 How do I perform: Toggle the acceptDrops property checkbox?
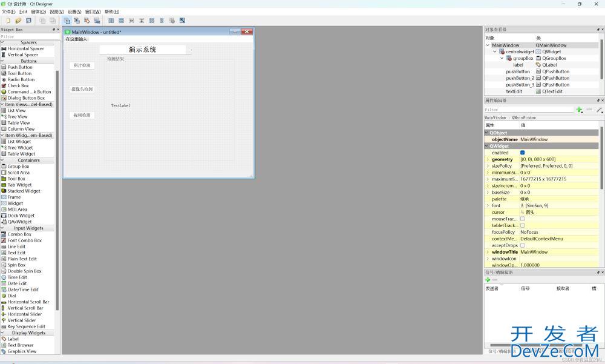tap(523, 245)
